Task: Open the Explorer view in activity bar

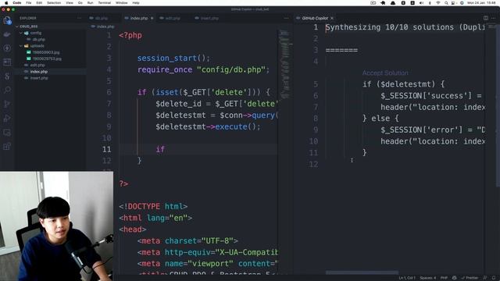Action: point(7,20)
